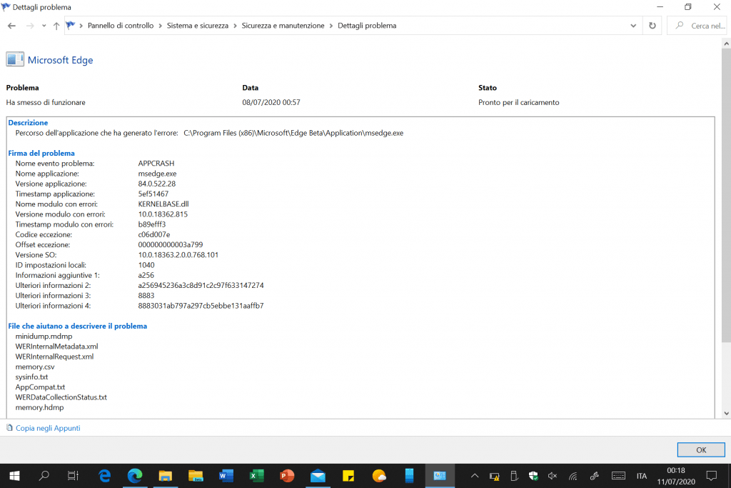
Task: Open the new Edge browser taskbar icon
Action: pos(134,476)
